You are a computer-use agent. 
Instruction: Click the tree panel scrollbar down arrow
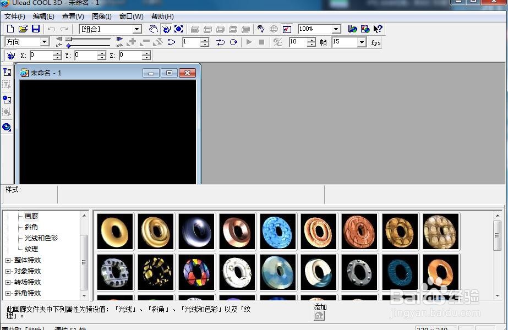pos(84,296)
